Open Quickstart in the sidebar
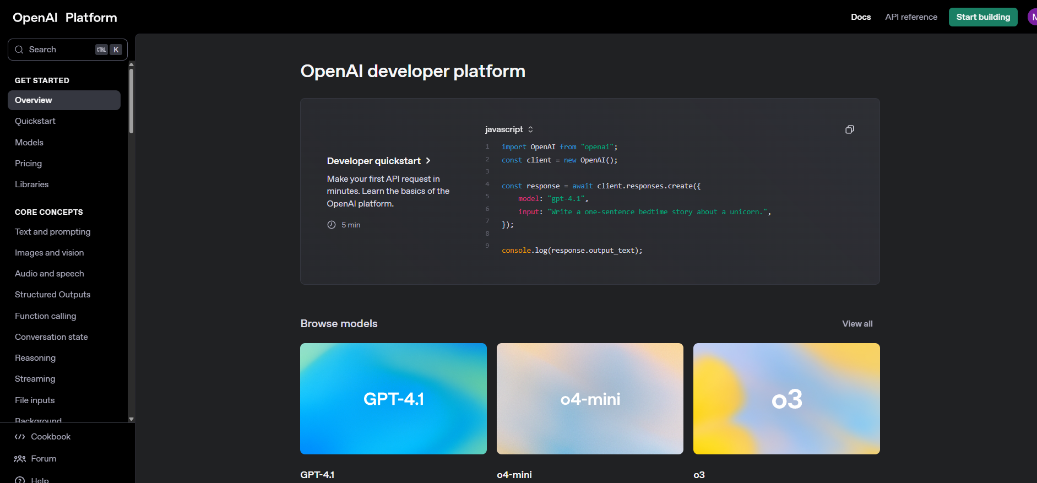The image size is (1037, 483). tap(35, 121)
